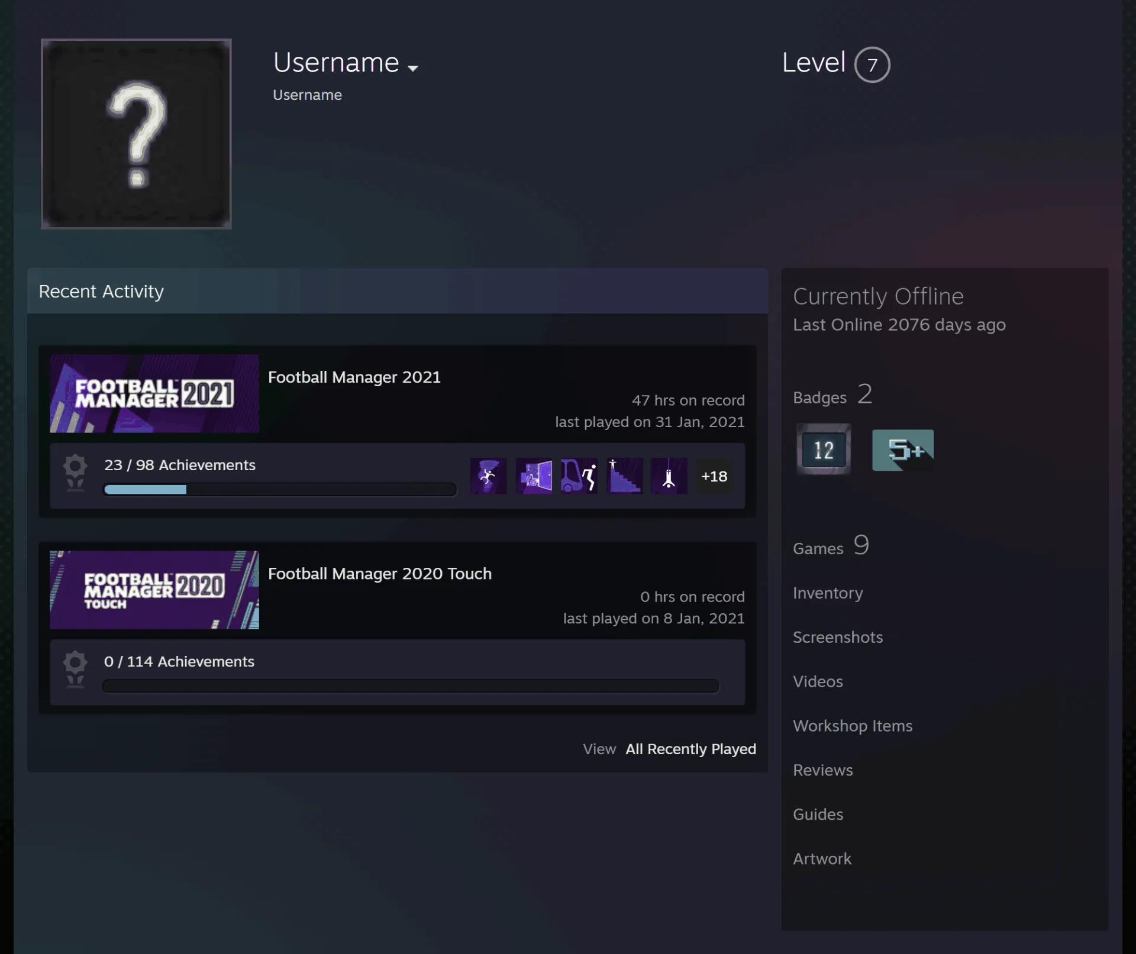Viewport: 1136px width, 954px height.
Task: Click the Last Online 2076 days ago text
Action: click(x=899, y=325)
